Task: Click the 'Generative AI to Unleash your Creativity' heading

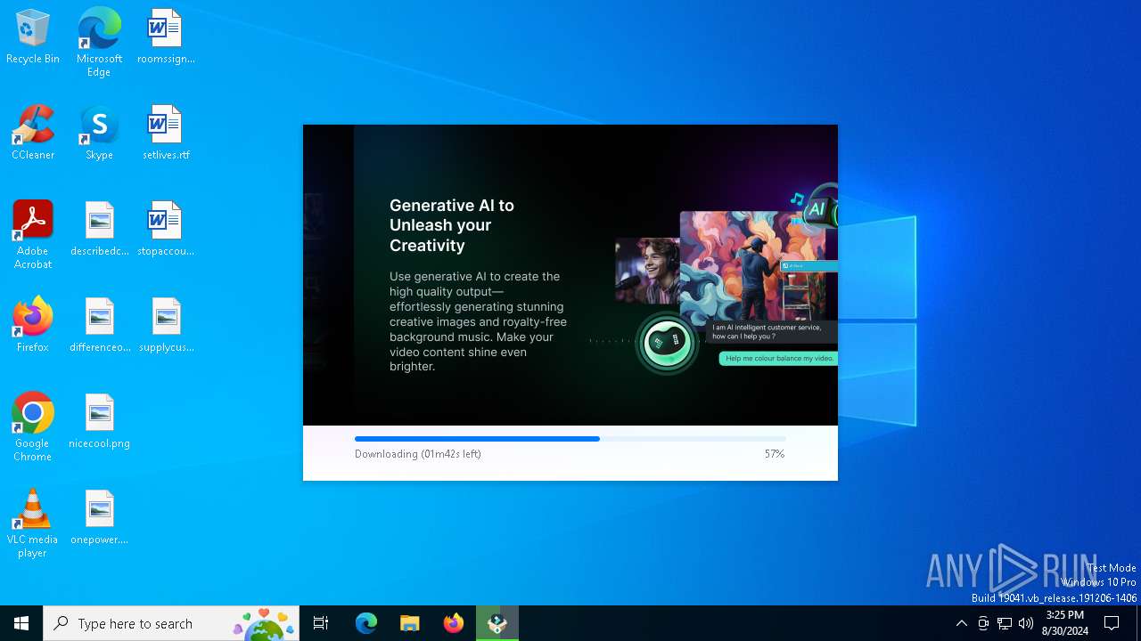Action: [452, 225]
